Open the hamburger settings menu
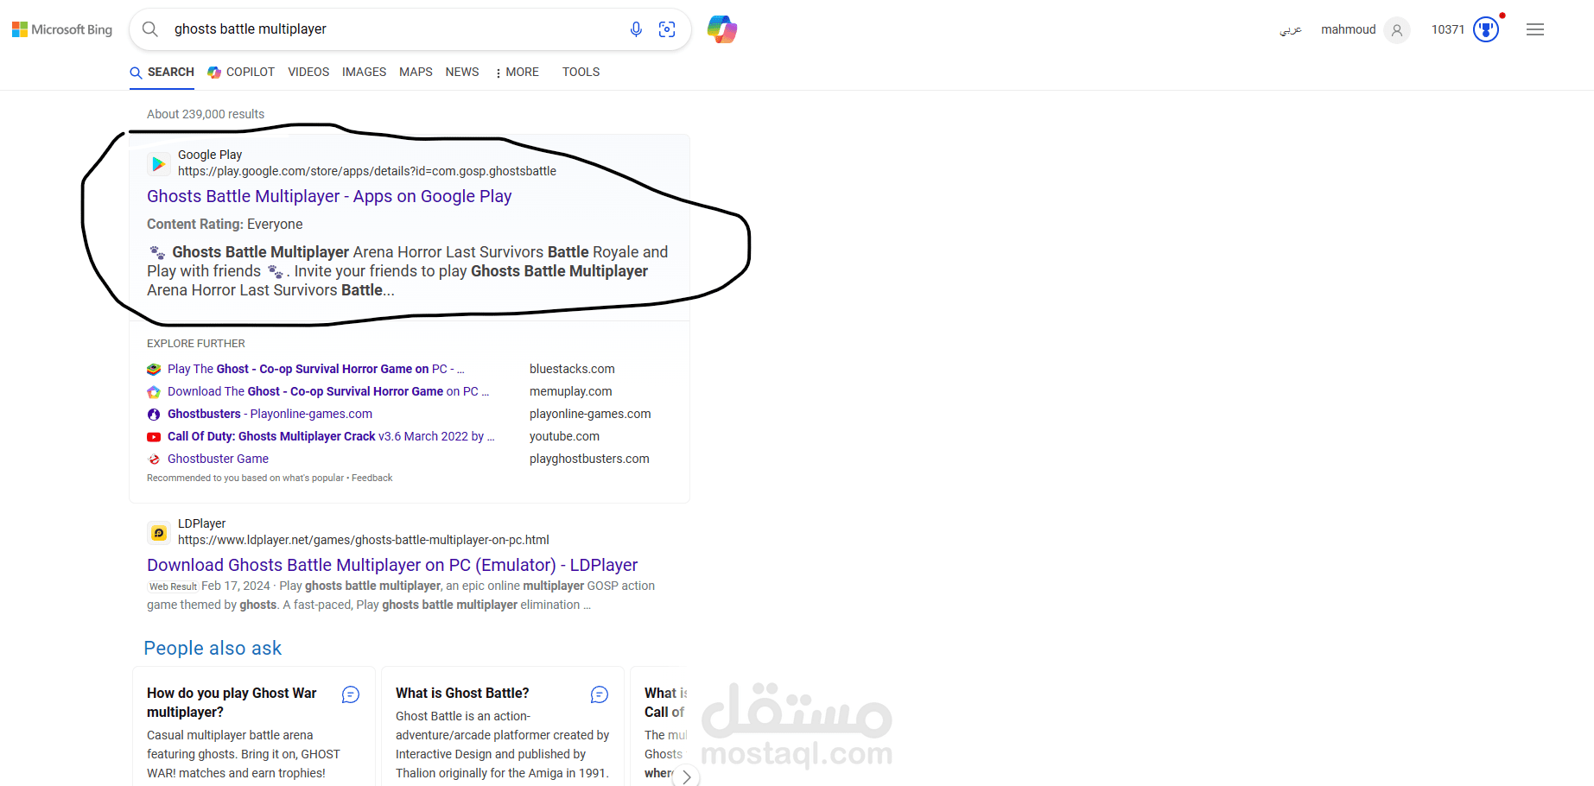This screenshot has height=786, width=1594. [x=1535, y=29]
